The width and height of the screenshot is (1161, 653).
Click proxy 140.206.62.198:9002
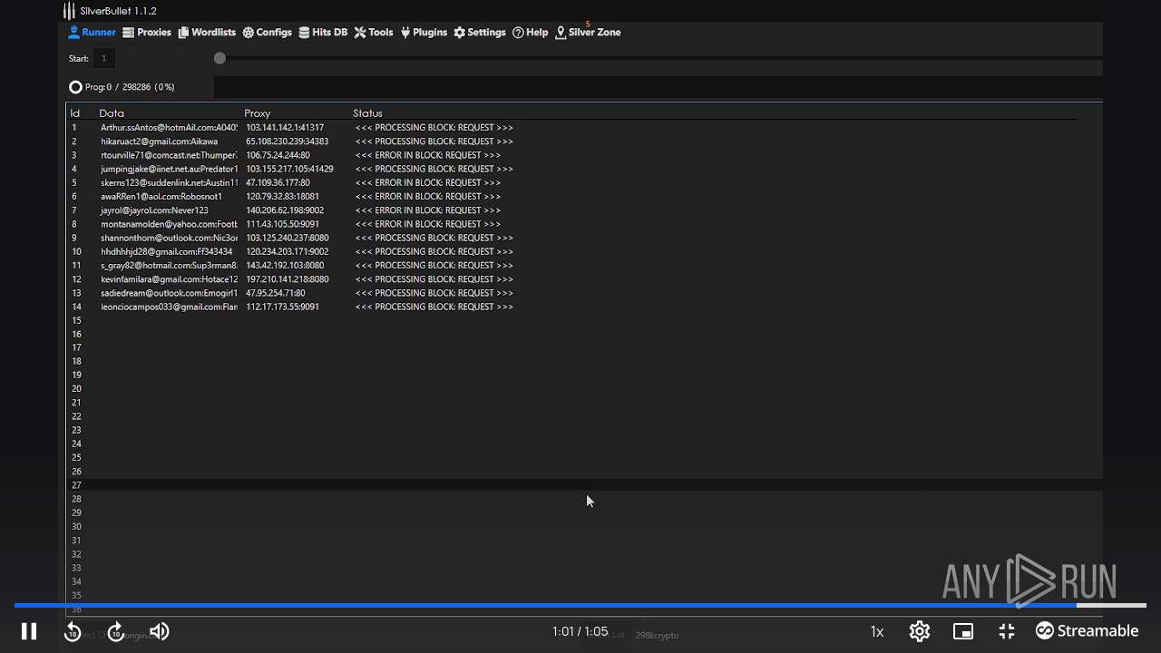(285, 210)
